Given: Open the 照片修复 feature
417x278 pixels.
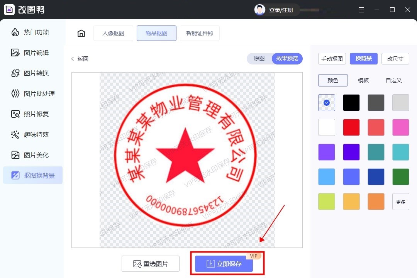Looking at the screenshot, I should point(33,114).
